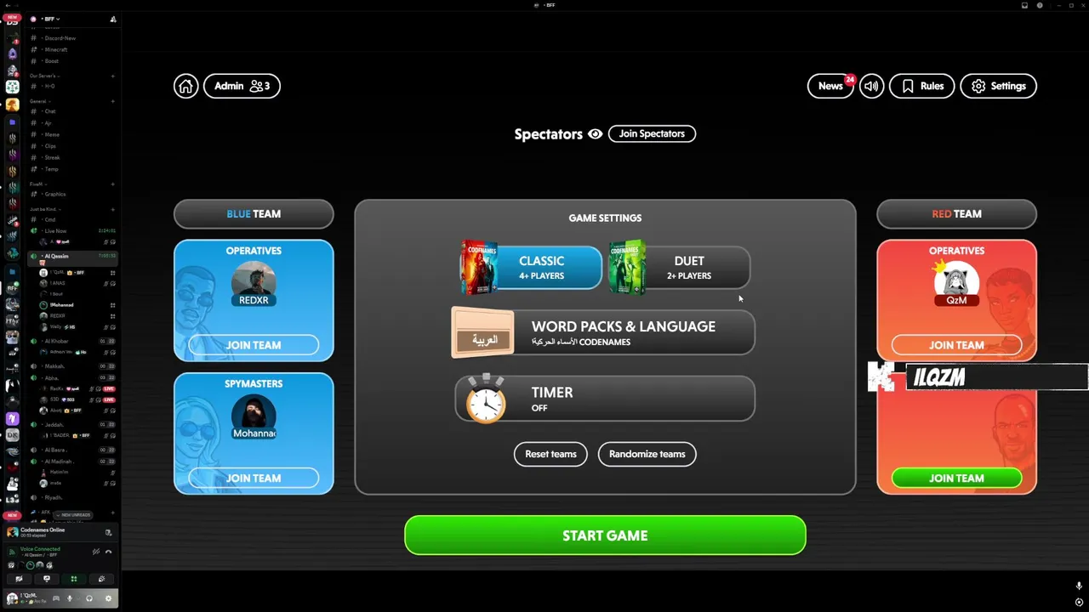This screenshot has height=612, width=1089.
Task: Join Red team spymasters
Action: (956, 478)
